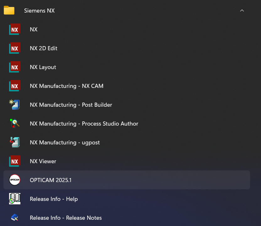Click the NX CAM icon
Image resolution: width=261 pixels, height=226 pixels.
coord(15,86)
